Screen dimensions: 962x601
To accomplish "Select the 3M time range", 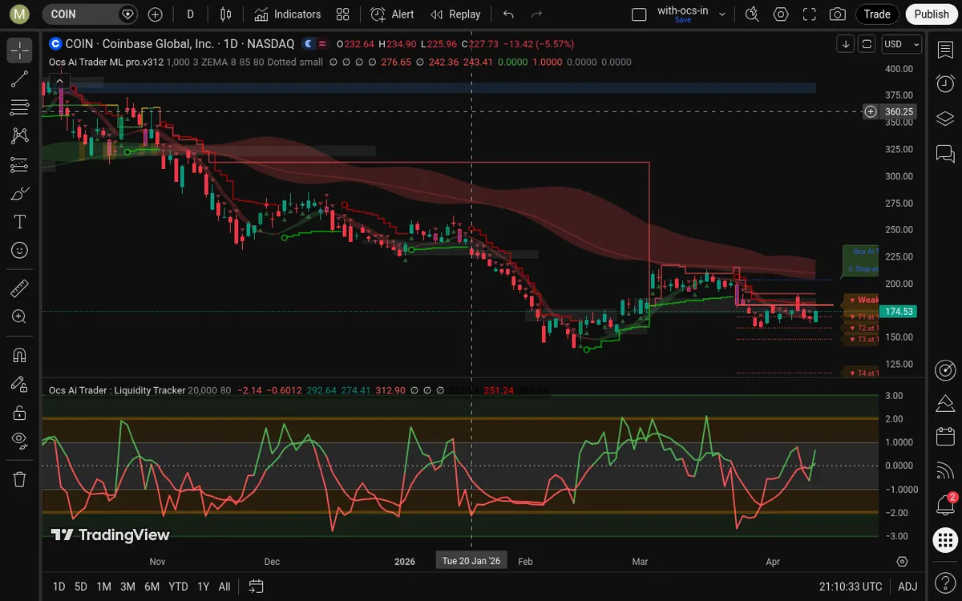I will (x=127, y=586).
